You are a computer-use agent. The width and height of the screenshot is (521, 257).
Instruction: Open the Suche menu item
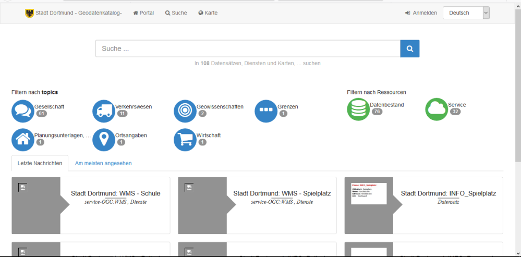point(176,13)
